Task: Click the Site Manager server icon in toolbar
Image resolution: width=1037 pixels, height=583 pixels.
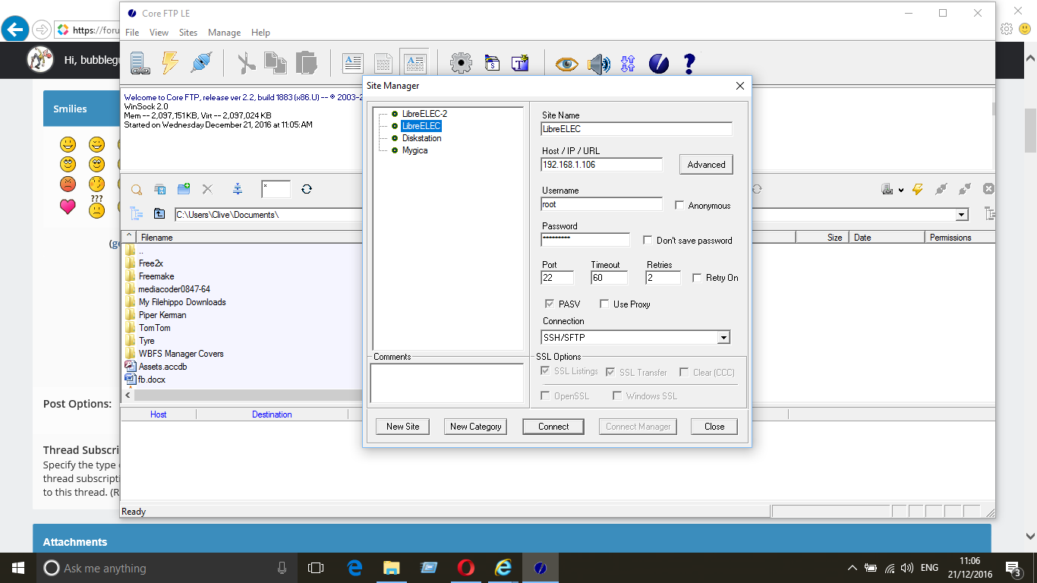Action: [x=139, y=63]
